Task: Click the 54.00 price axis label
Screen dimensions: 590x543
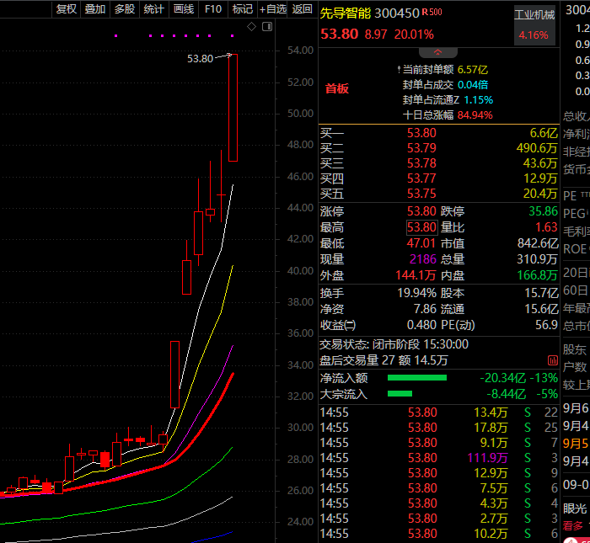Action: 300,51
